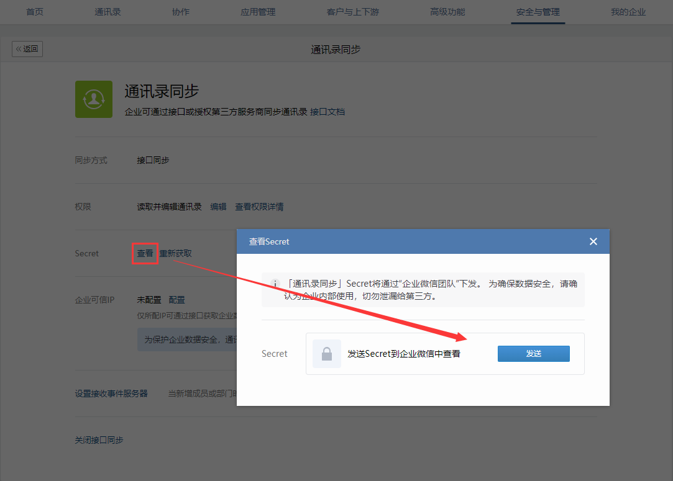Click the green 通讯录同步 app icon
673x481 pixels.
94,99
